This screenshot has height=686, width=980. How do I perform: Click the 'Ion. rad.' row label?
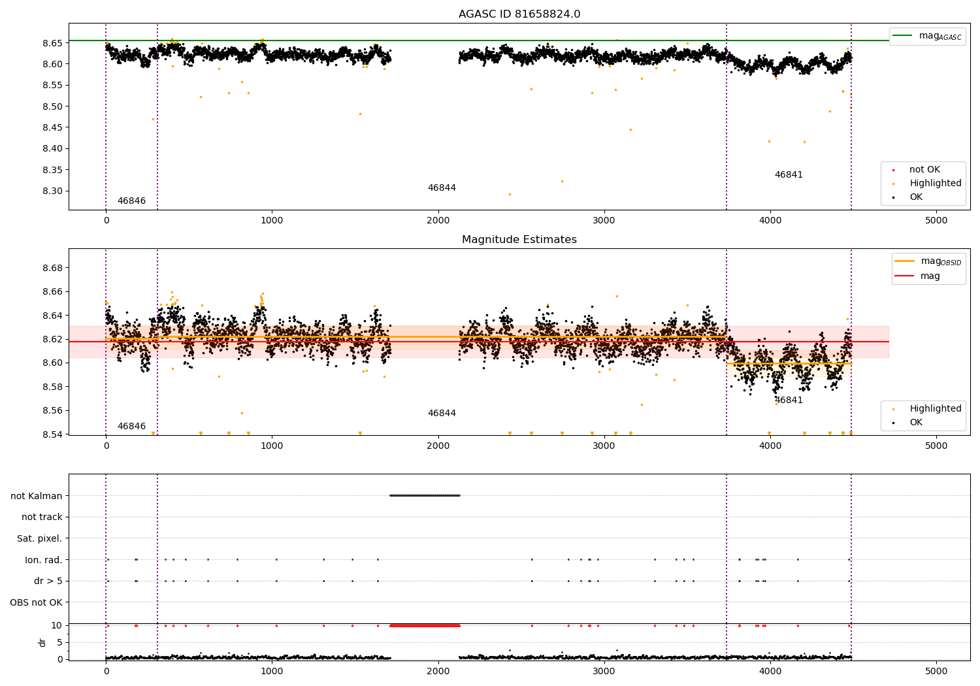click(x=44, y=560)
